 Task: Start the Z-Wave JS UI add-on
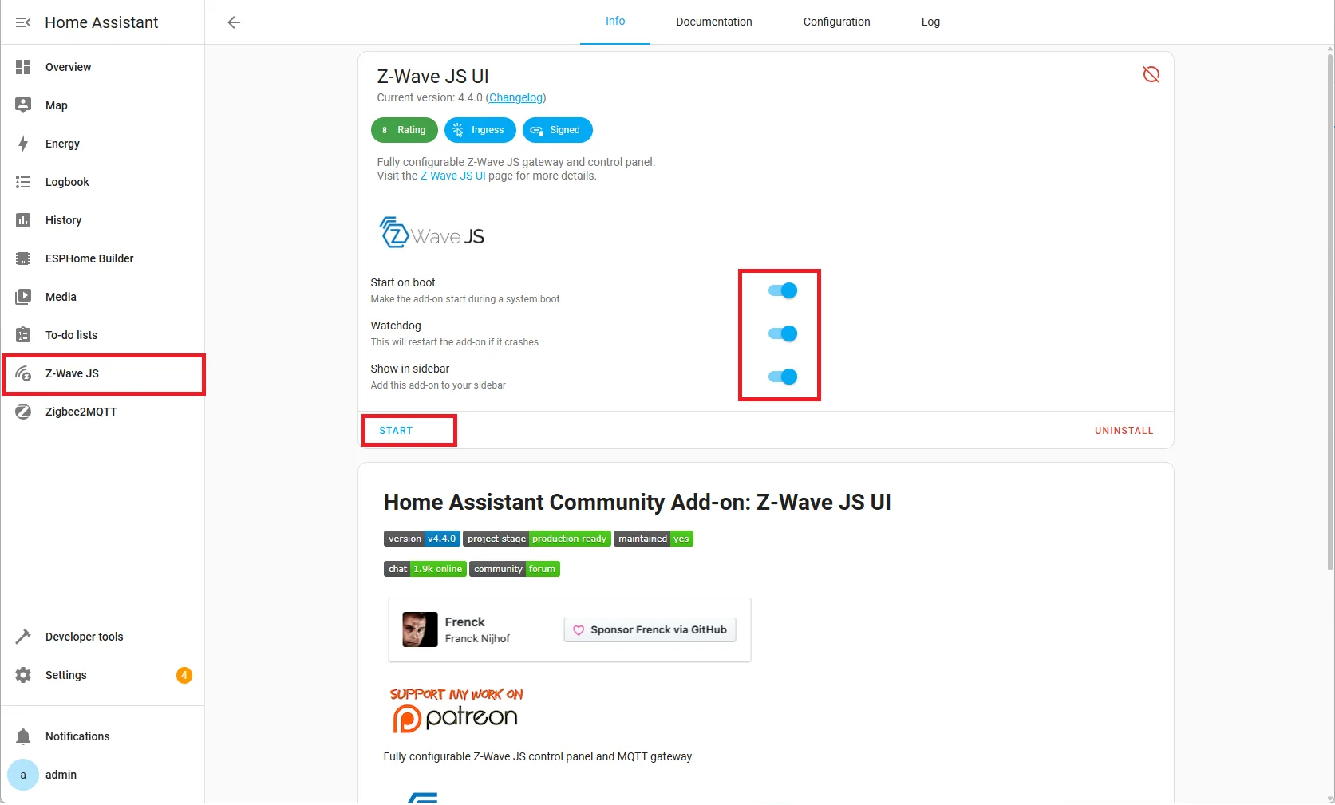(396, 430)
